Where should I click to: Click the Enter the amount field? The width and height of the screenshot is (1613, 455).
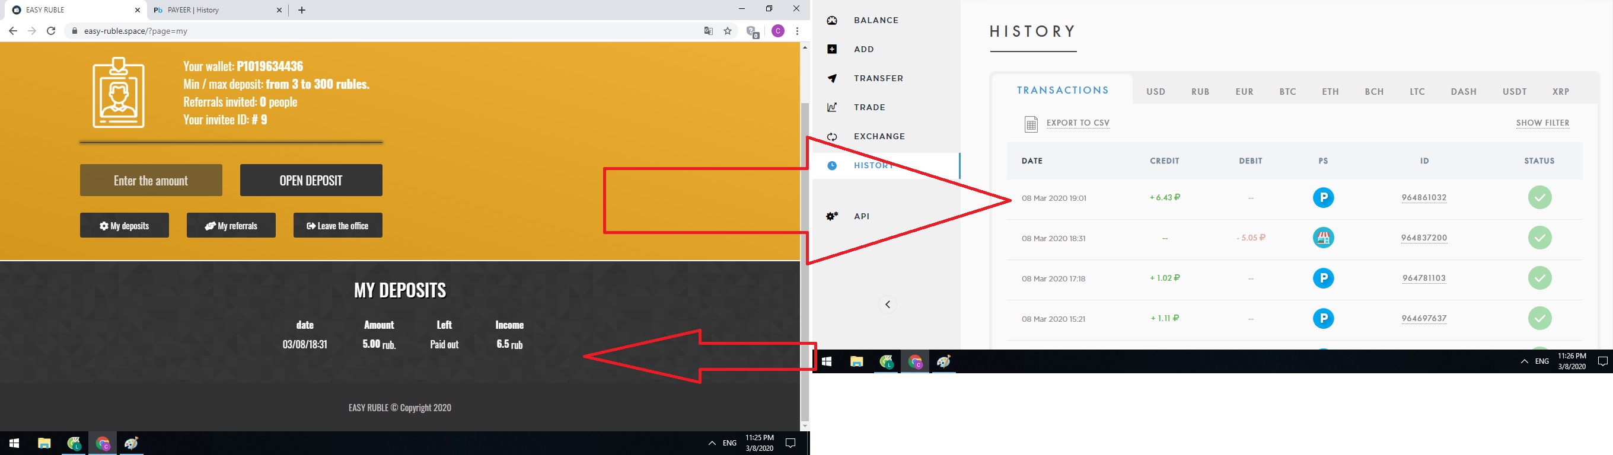[151, 180]
